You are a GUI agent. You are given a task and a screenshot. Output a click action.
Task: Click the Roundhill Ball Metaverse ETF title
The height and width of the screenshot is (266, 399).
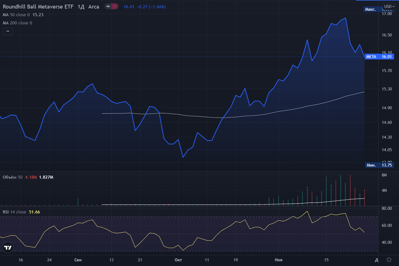click(38, 7)
